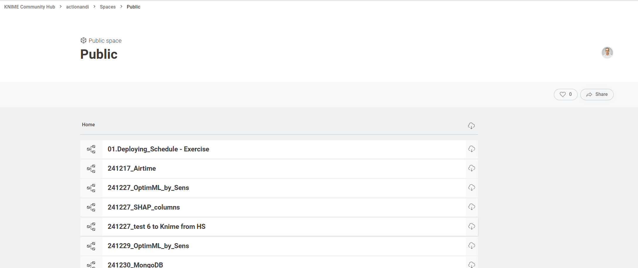Open the 241217_Airtime workflow
The image size is (638, 268).
coord(132,168)
